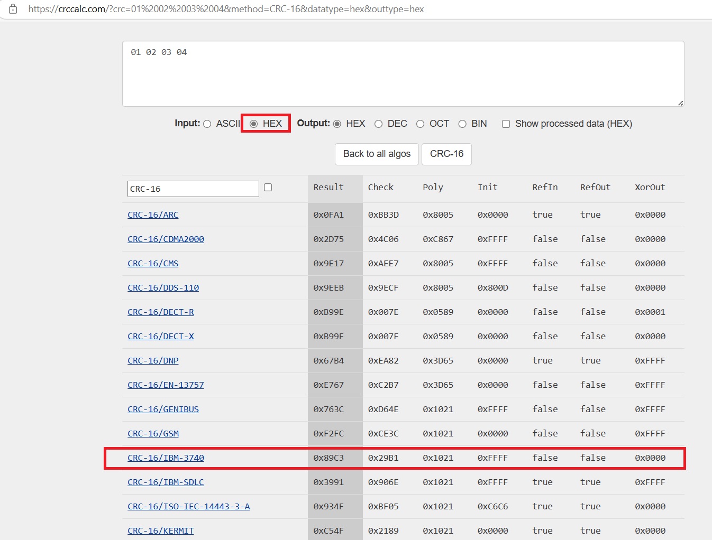Open CRC-16/GENIBUS link
The height and width of the screenshot is (540, 712).
163,409
